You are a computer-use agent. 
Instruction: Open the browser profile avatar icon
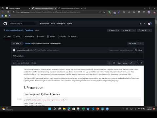(149, 12)
